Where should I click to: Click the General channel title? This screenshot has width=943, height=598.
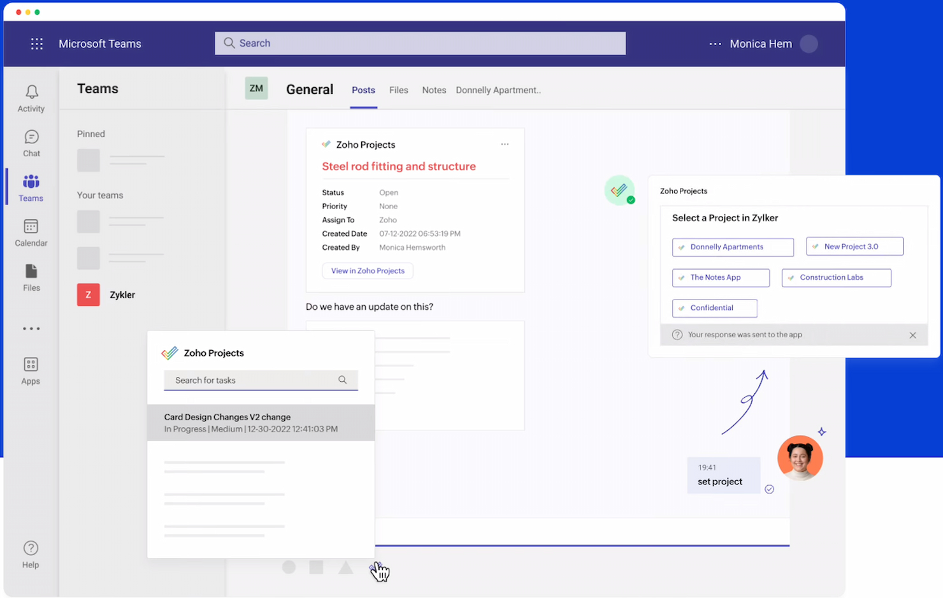[310, 89]
